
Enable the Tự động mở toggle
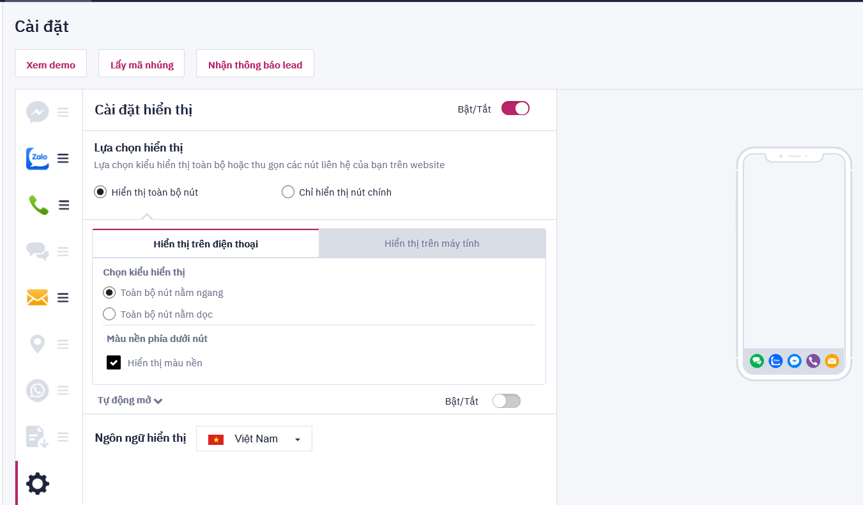(x=507, y=401)
